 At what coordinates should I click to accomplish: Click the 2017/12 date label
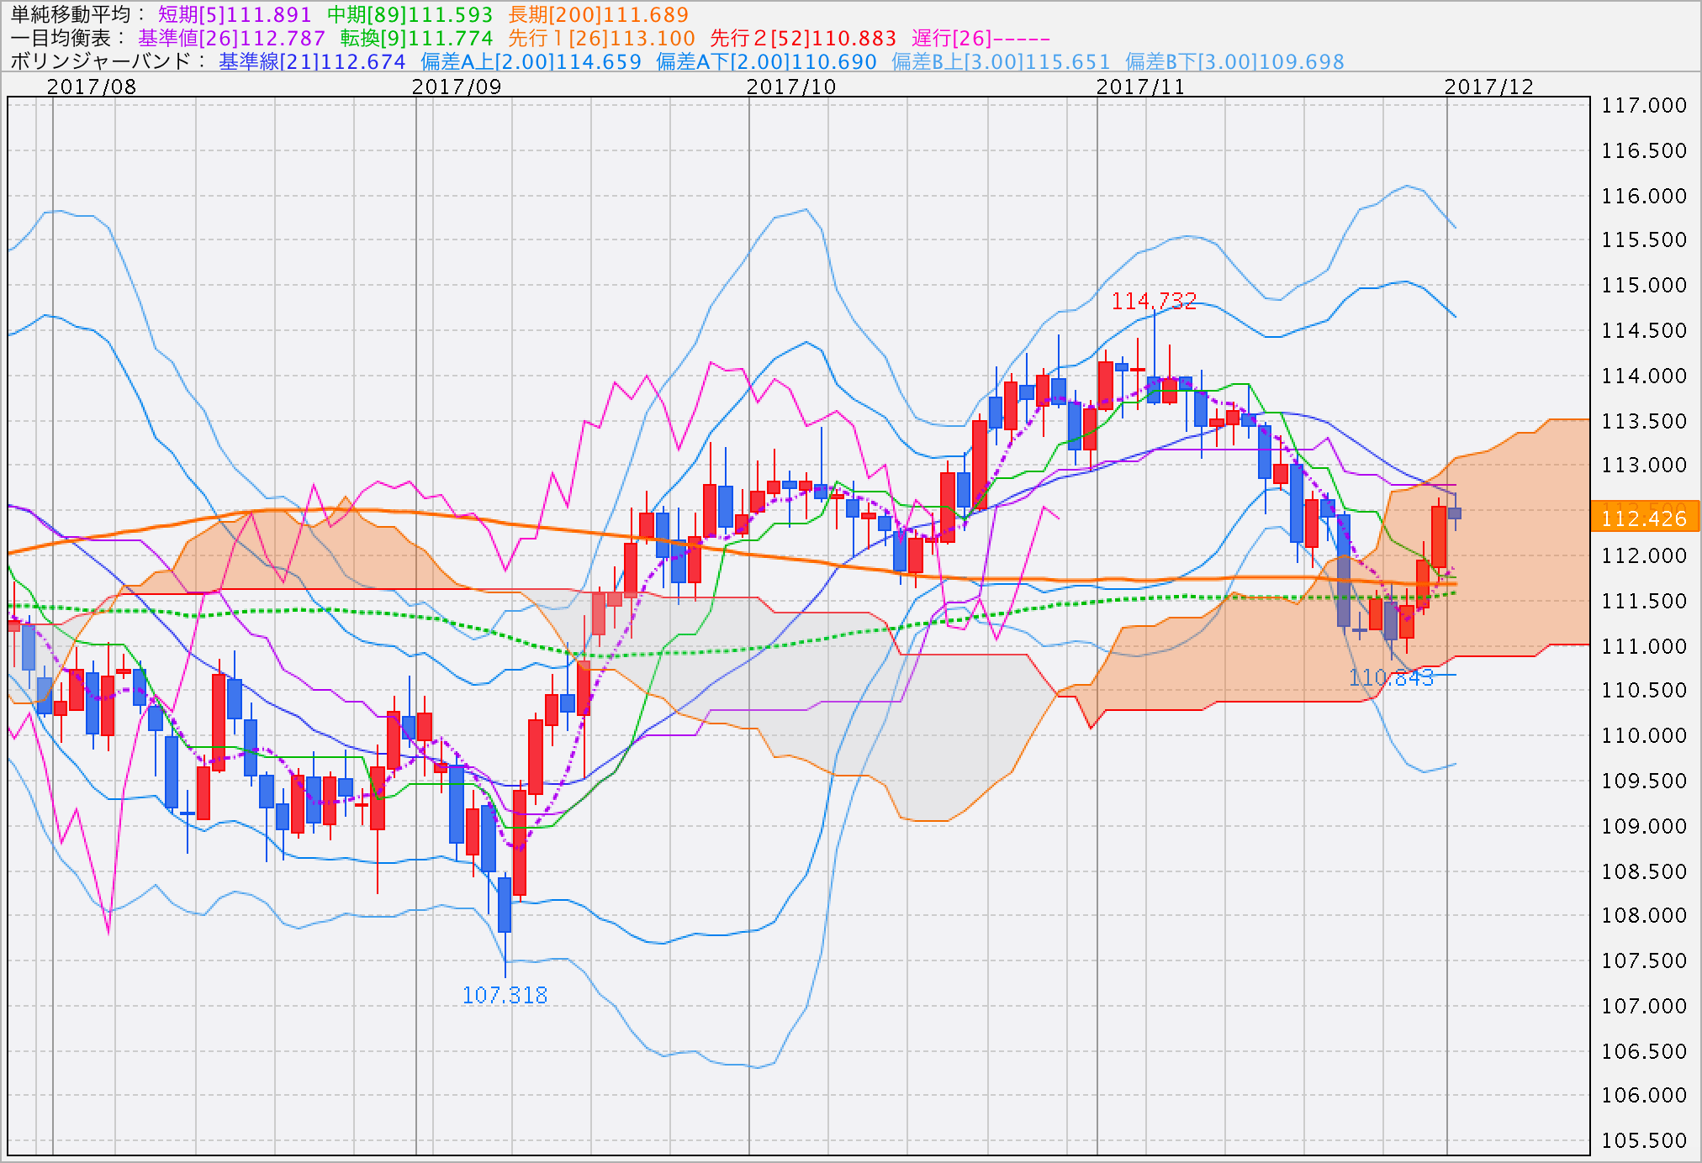(1488, 87)
